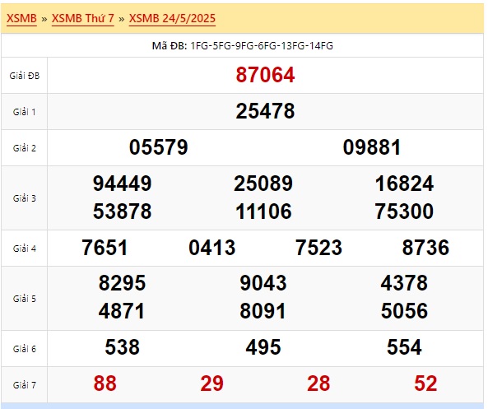This screenshot has width=488, height=409.
Task: Click Giải 3 number 75300
Action: [404, 211]
